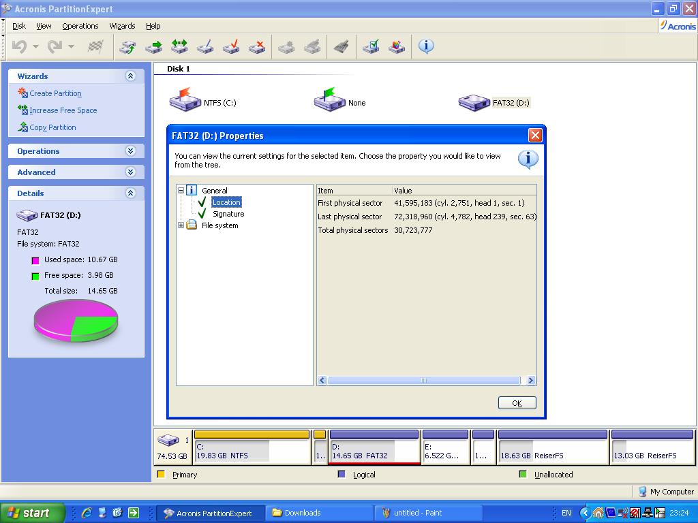The width and height of the screenshot is (698, 523).
Task: Click the yellow Primary legend swatch
Action: pyautogui.click(x=161, y=474)
